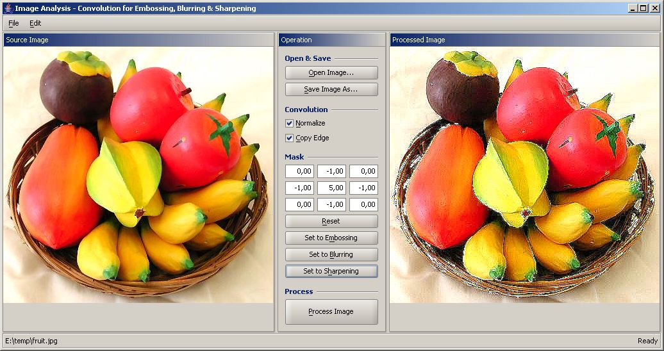Click the Open & Save section label
The width and height of the screenshot is (664, 351).
click(308, 58)
